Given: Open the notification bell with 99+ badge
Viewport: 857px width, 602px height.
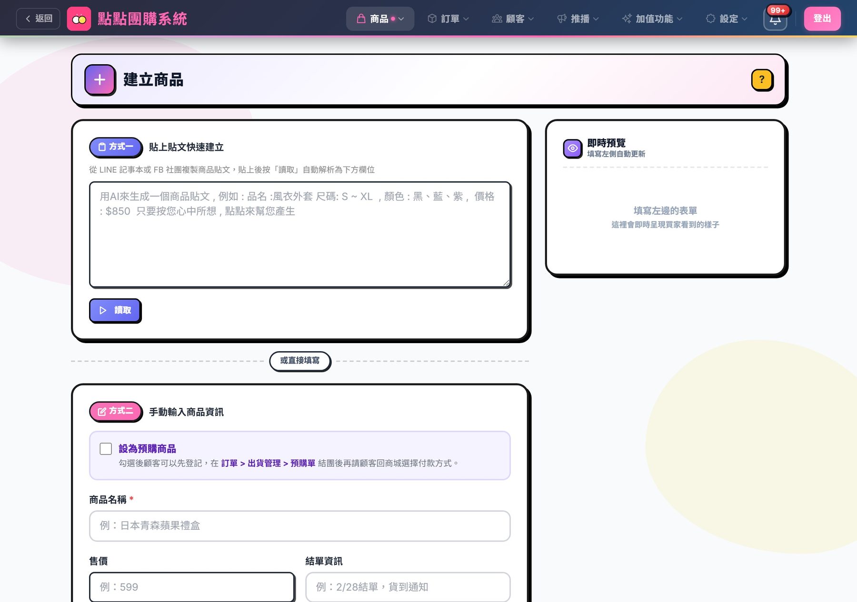Looking at the screenshot, I should point(775,20).
